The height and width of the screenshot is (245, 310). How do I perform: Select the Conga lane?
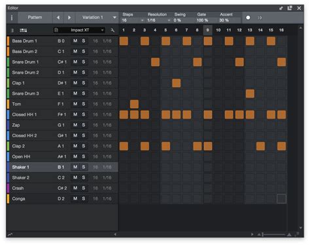tap(62, 198)
